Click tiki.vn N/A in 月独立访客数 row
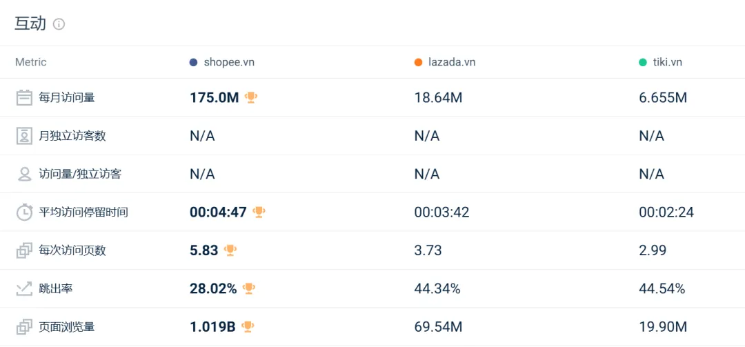Image resolution: width=745 pixels, height=347 pixels. (651, 137)
